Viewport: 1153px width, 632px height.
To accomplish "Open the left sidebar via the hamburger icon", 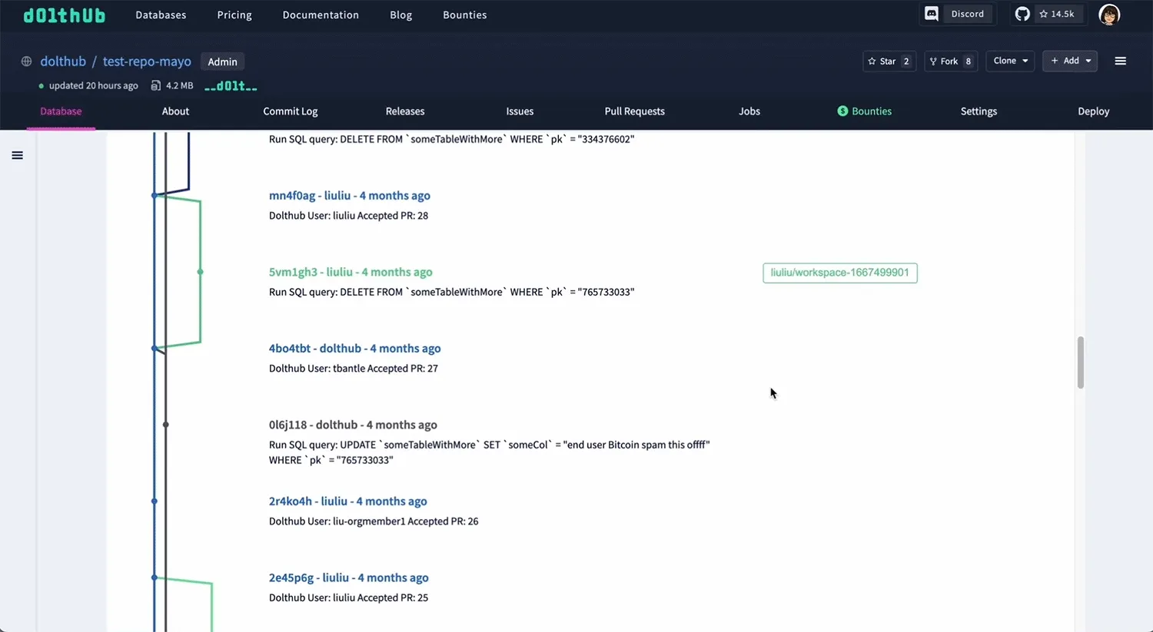I will 17,155.
